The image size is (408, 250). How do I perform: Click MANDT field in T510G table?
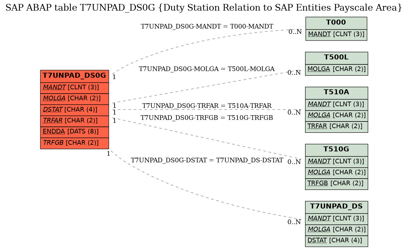coord(336,162)
